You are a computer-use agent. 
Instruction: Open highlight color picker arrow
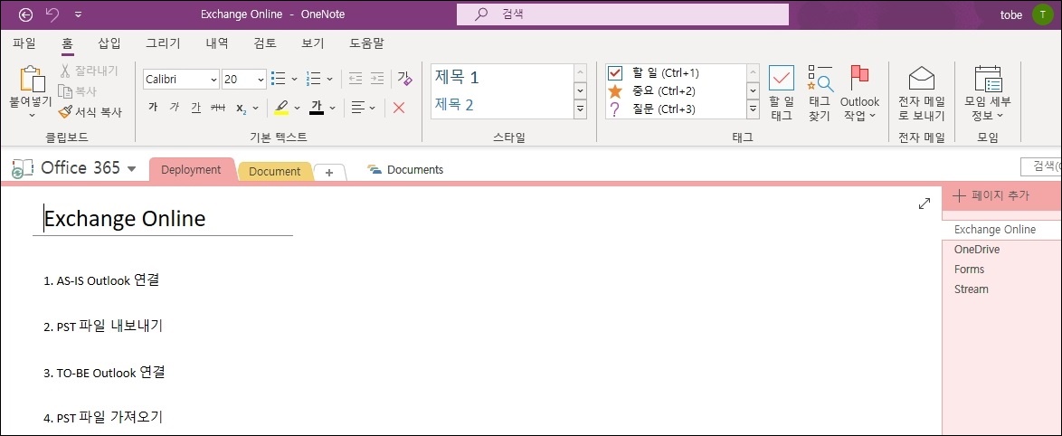click(x=298, y=108)
